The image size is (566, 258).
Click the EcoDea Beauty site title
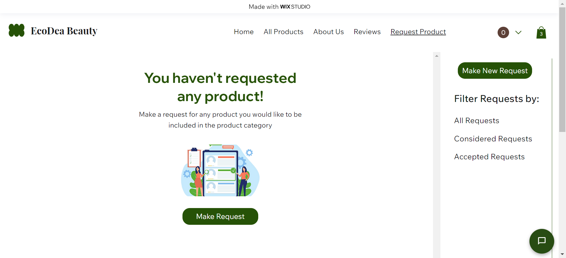[x=64, y=31]
